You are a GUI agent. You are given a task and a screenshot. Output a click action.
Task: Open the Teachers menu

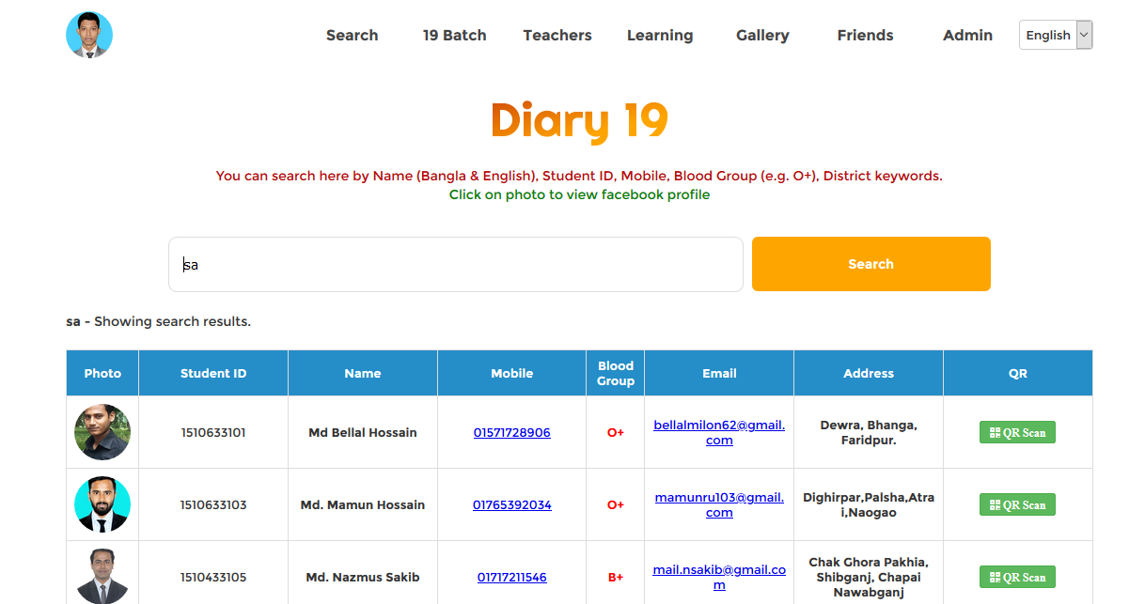(x=557, y=36)
